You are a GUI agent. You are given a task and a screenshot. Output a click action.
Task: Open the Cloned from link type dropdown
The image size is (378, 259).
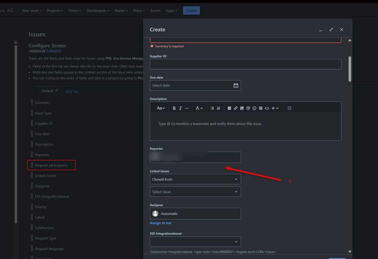pyautogui.click(x=195, y=179)
